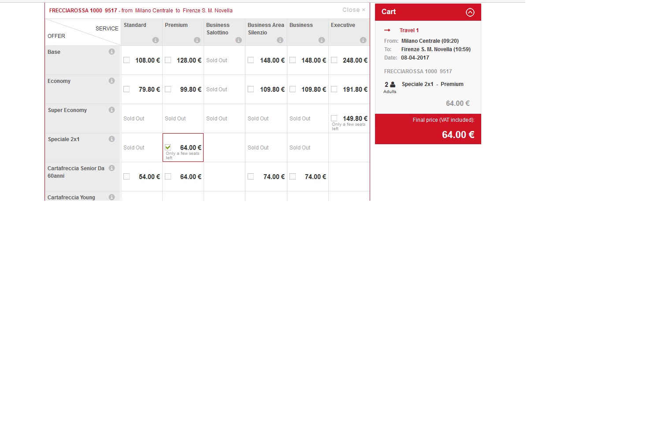This screenshot has width=661, height=441.
Task: Click the Standard column header
Action: tap(135, 25)
